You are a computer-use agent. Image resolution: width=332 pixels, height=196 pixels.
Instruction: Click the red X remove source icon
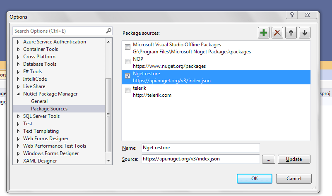[x=277, y=33]
